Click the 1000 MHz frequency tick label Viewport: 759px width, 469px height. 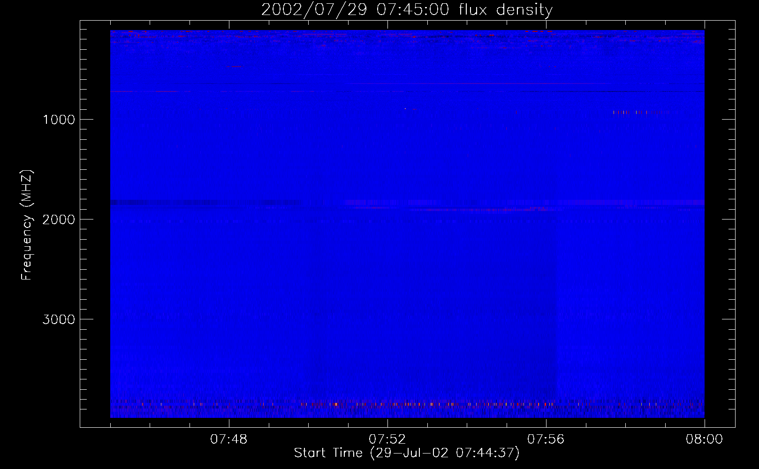coord(59,120)
